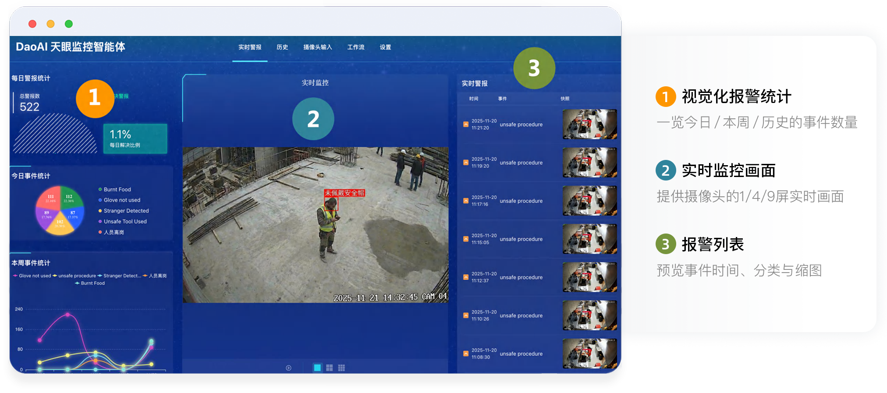Click the orange alert icon for 11:15:05
Viewport: 887px width, 393px height.
(x=466, y=239)
